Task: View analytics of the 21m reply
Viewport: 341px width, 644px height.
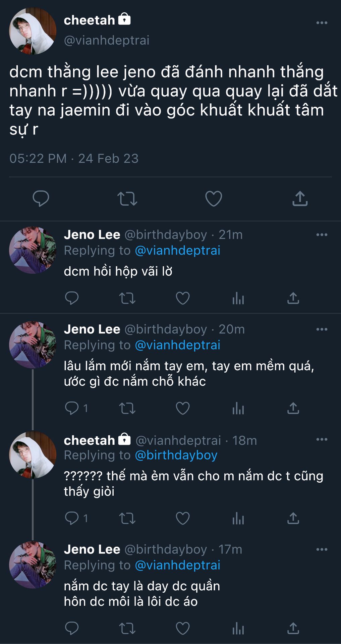Action: (238, 298)
